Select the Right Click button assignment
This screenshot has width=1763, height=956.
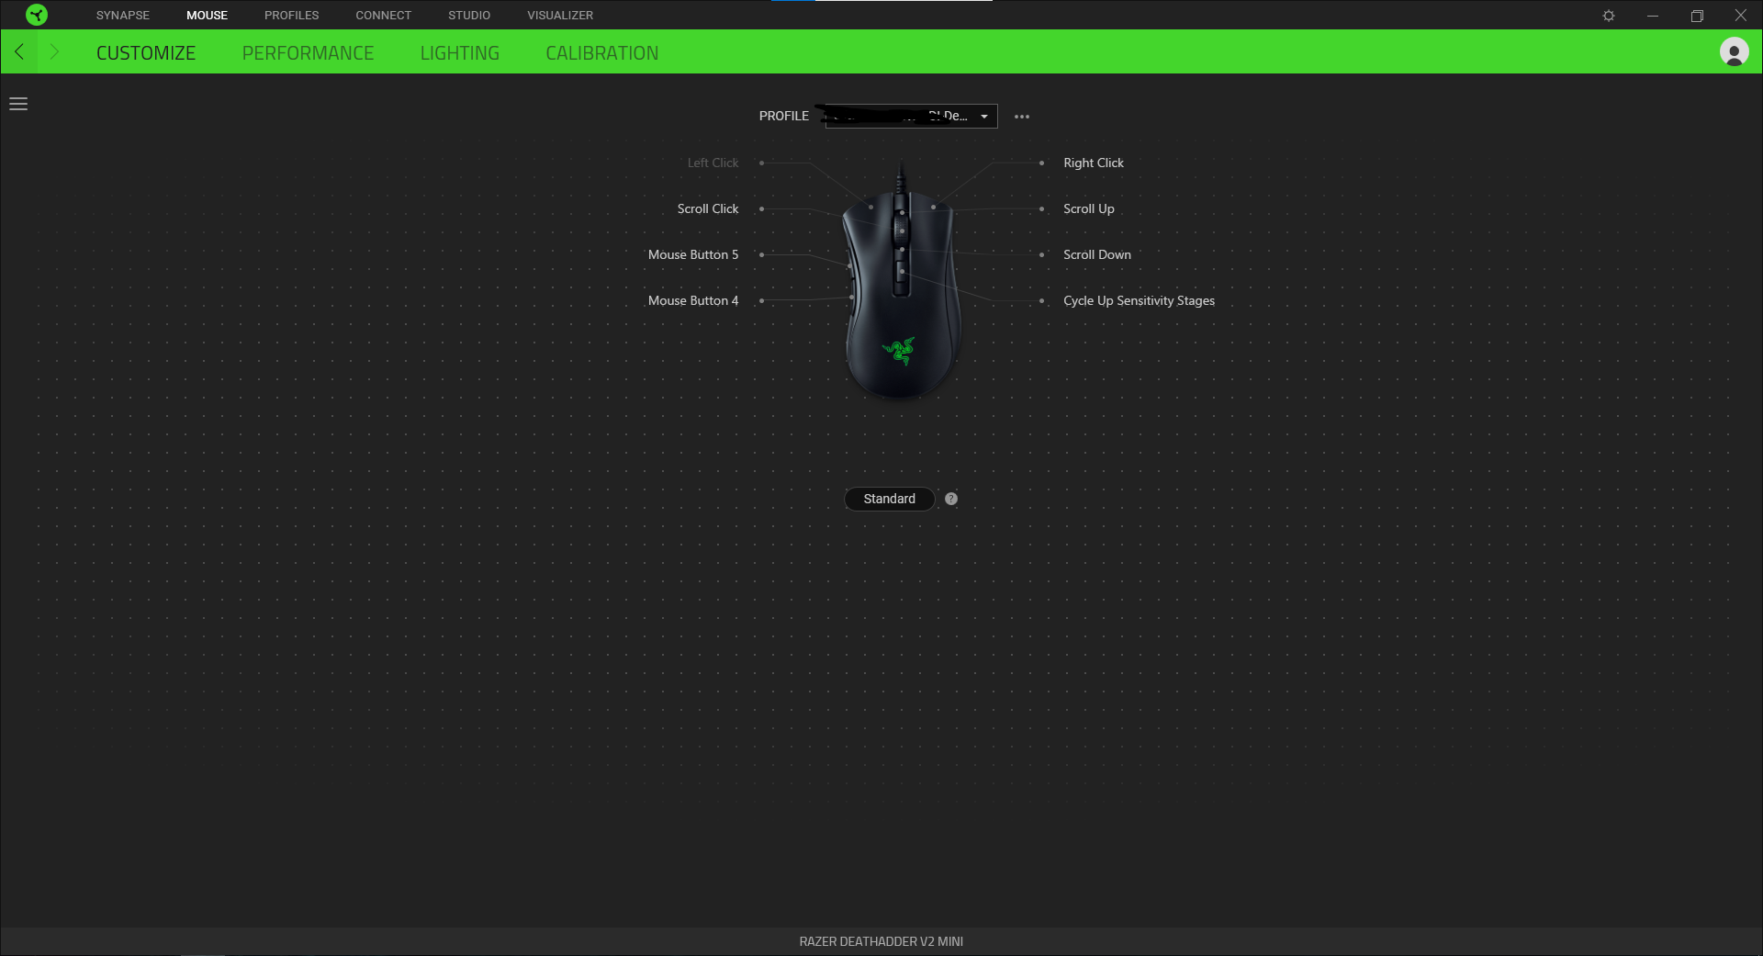click(x=1093, y=163)
